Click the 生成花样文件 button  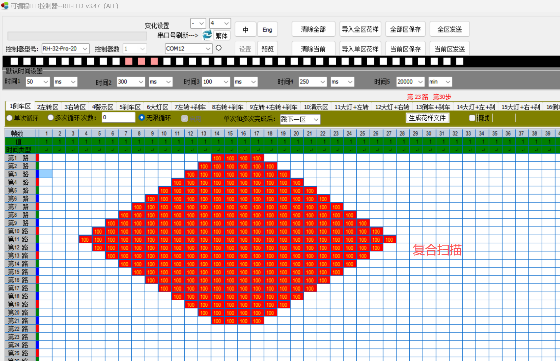point(428,118)
